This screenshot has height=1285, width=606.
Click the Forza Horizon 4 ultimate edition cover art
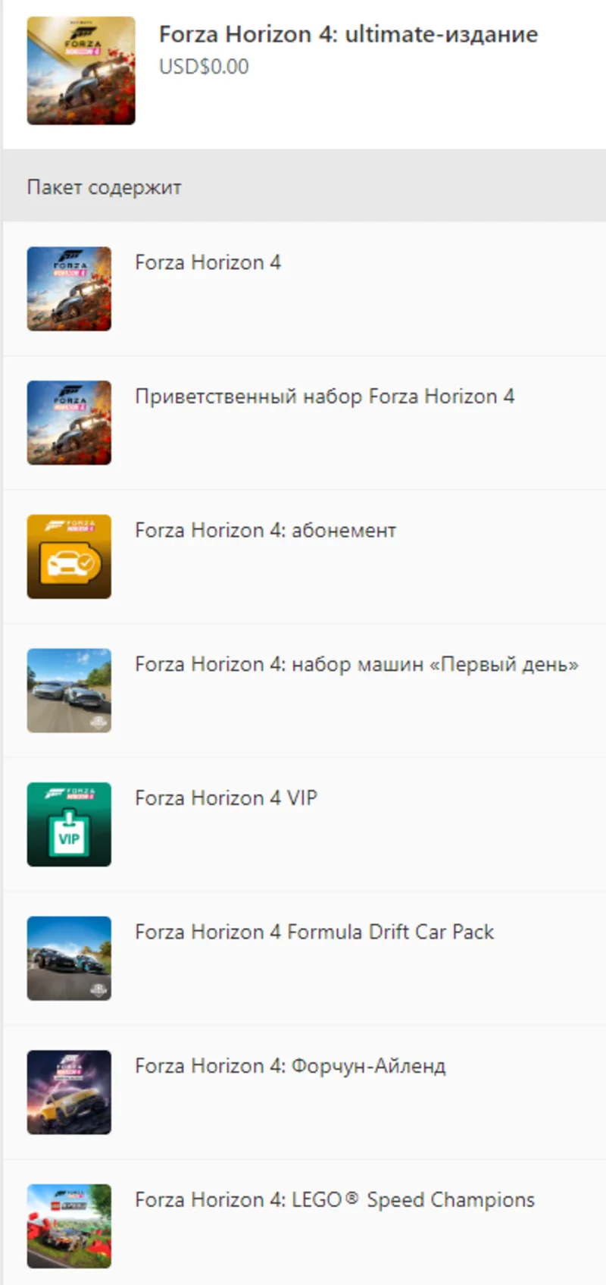(81, 71)
